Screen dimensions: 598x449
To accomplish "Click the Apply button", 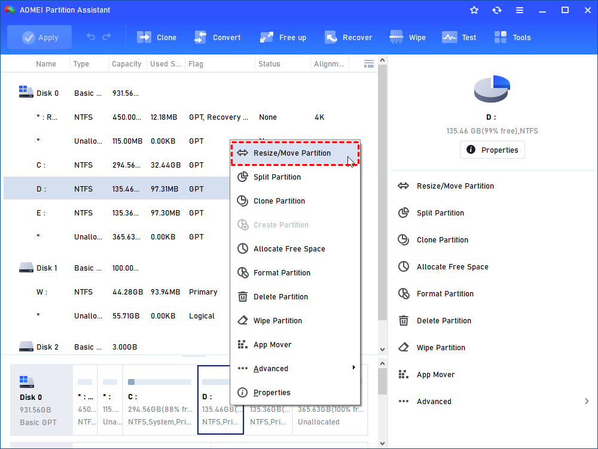I will click(x=39, y=37).
